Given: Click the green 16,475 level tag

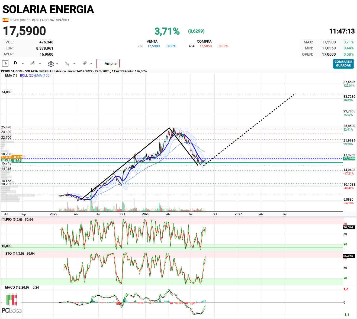Looking at the screenshot, I should (12, 161).
